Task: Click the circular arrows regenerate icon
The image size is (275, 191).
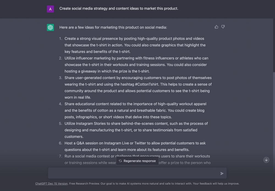Action: point(120,161)
